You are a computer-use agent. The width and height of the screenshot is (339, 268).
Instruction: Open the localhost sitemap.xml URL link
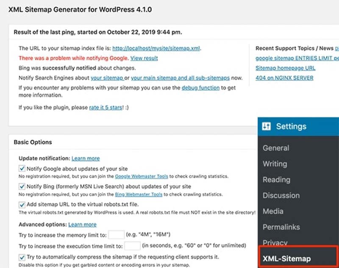coord(156,48)
